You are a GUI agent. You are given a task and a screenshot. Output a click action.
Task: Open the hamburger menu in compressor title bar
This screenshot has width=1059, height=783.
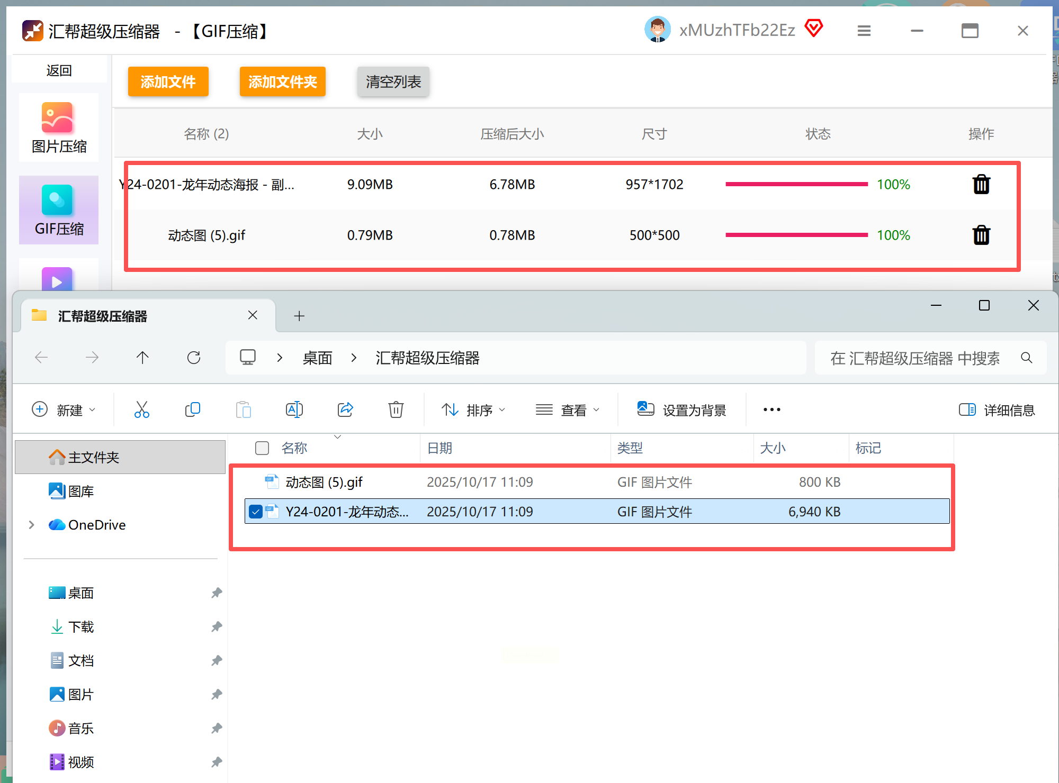tap(864, 31)
